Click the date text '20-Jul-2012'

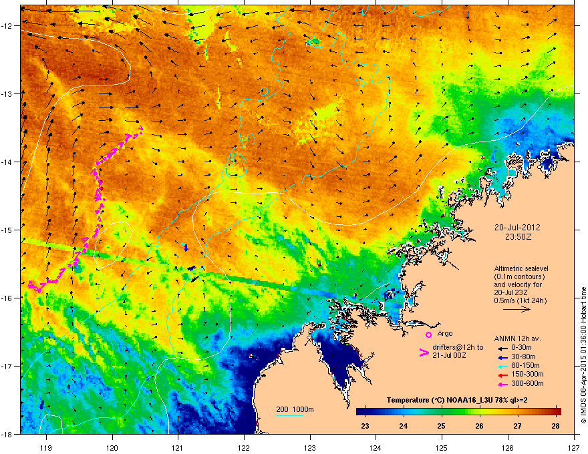point(517,228)
